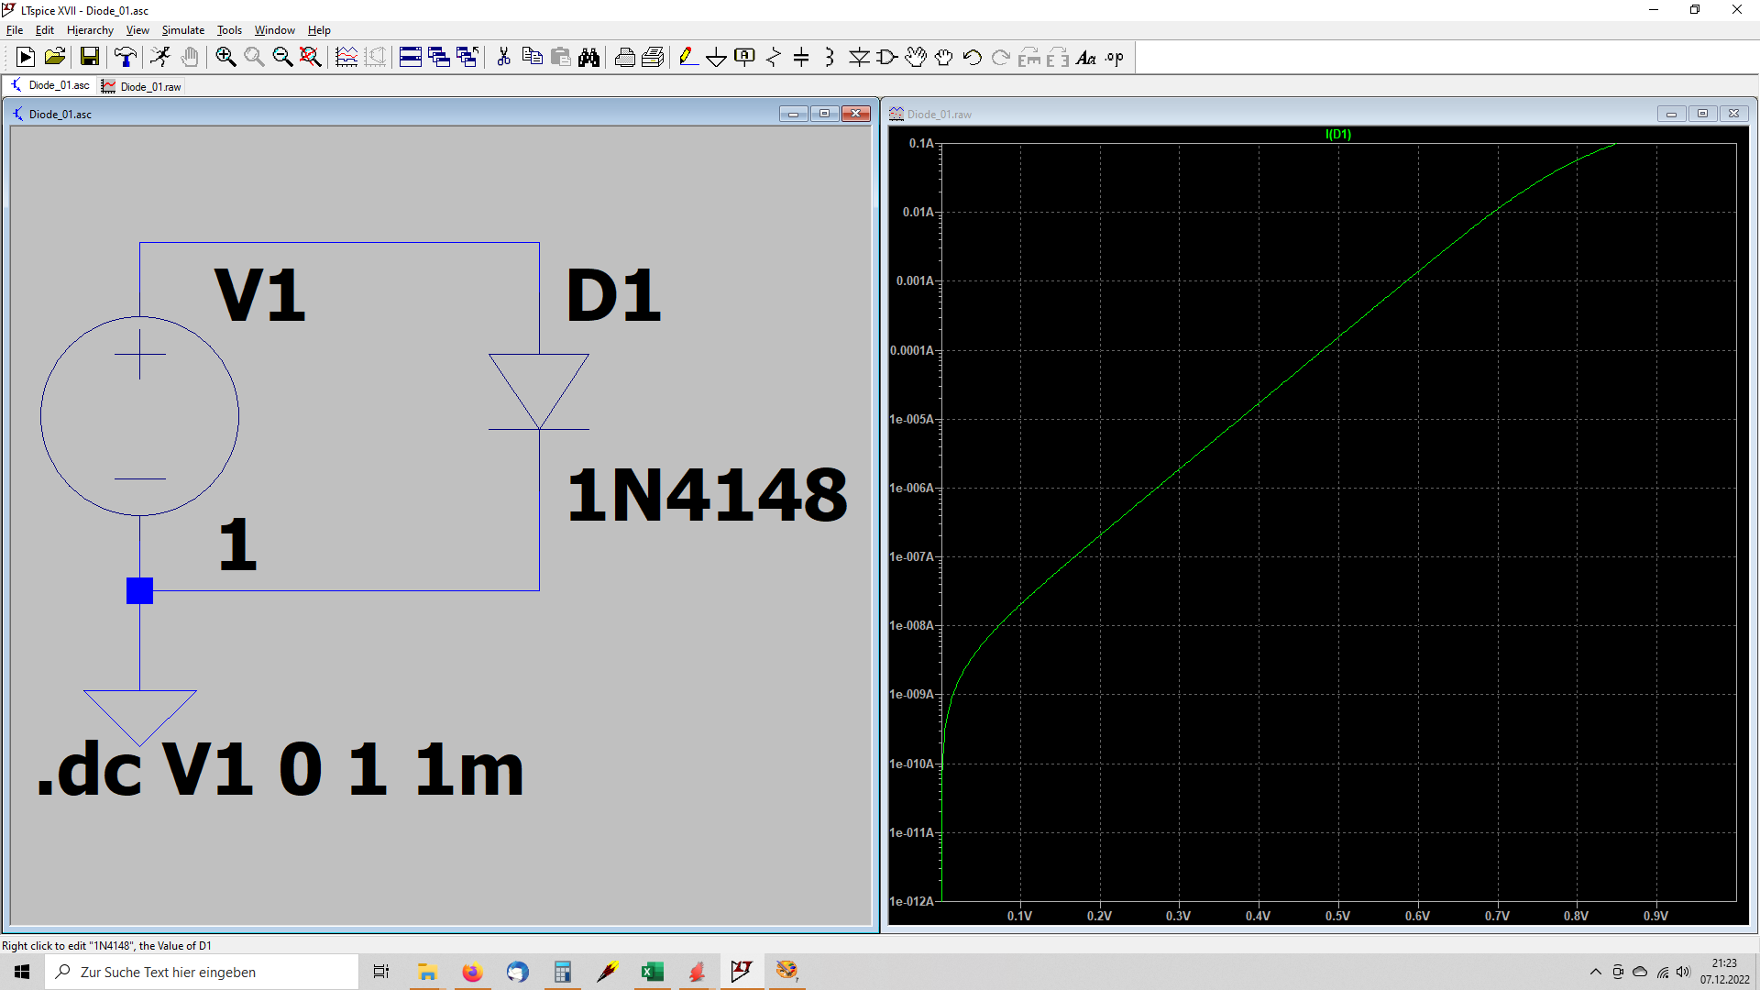The height and width of the screenshot is (990, 1760).
Task: Click the D1 component label
Action: (x=613, y=295)
